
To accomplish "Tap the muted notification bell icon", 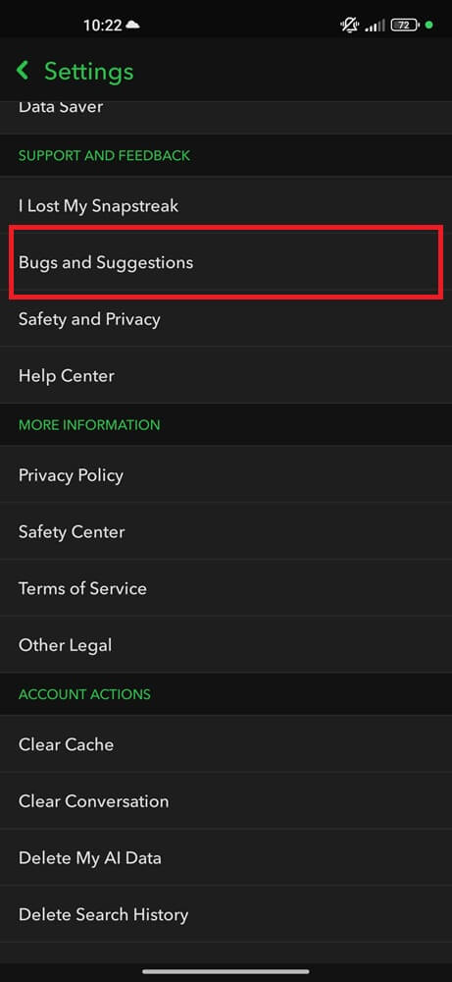I will tap(349, 26).
